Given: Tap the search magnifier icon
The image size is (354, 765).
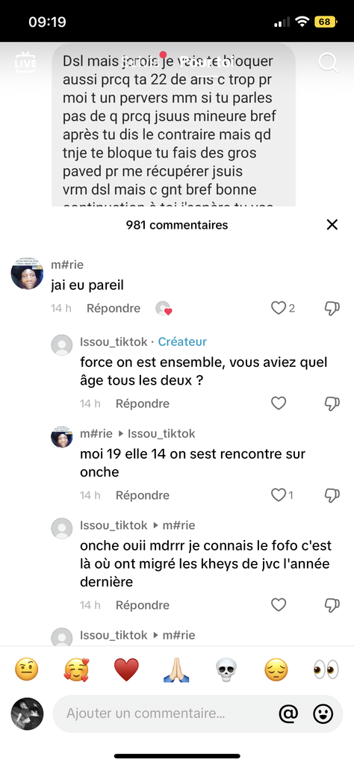Looking at the screenshot, I should pyautogui.click(x=328, y=63).
